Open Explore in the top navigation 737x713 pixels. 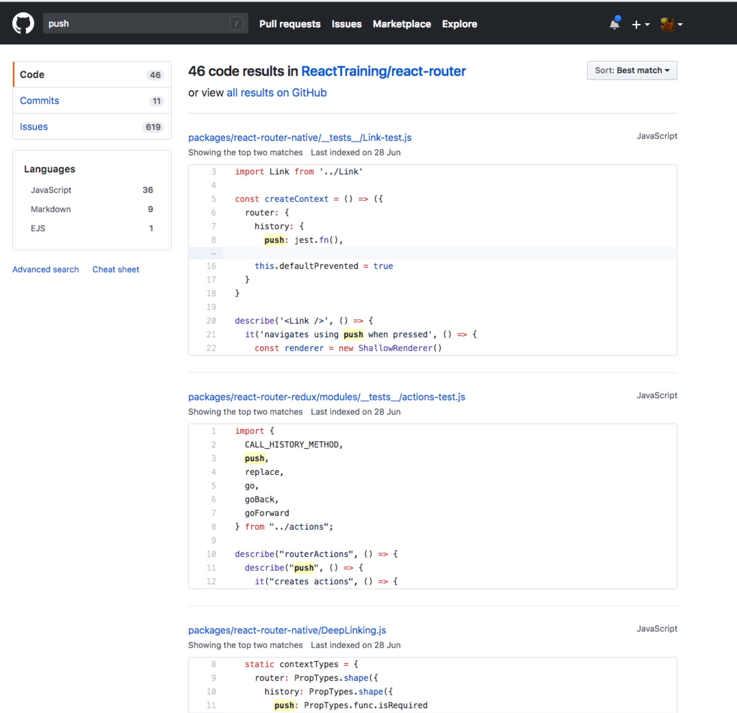pyautogui.click(x=460, y=24)
